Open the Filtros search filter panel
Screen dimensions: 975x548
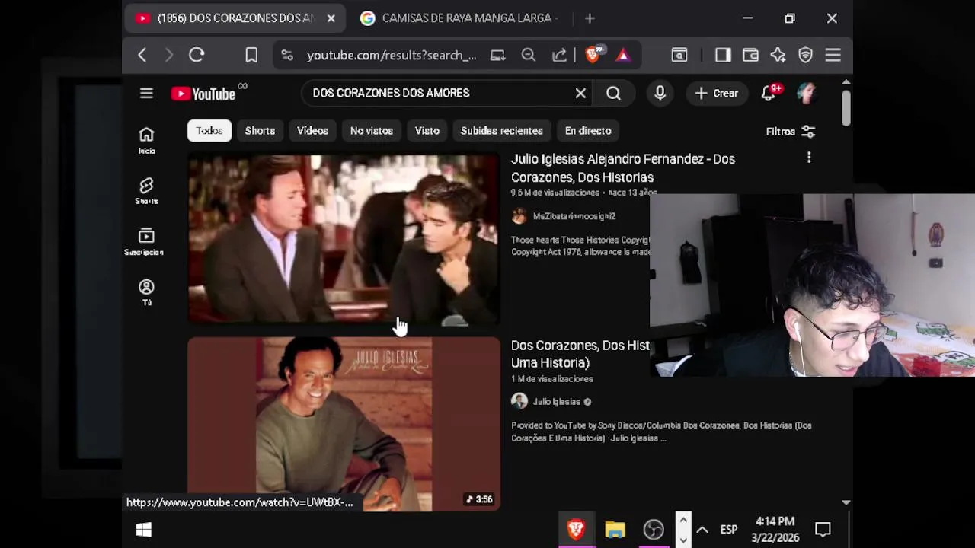coord(791,132)
